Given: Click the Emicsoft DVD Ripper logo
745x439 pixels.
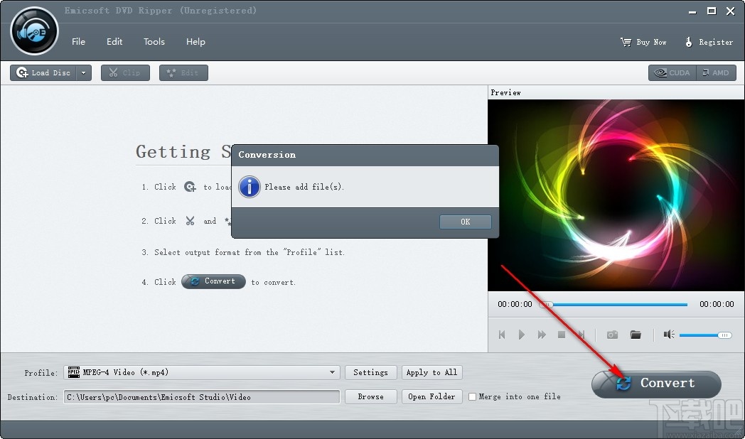Looking at the screenshot, I should (x=33, y=31).
